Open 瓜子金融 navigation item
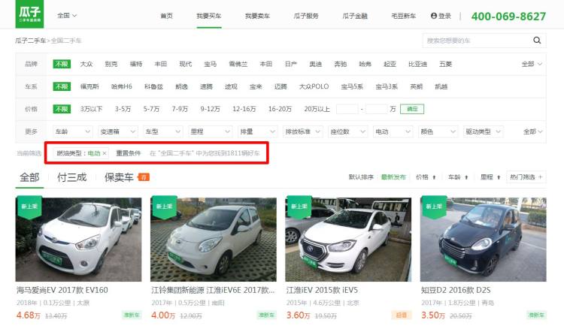This screenshot has width=564, height=332. [355, 16]
